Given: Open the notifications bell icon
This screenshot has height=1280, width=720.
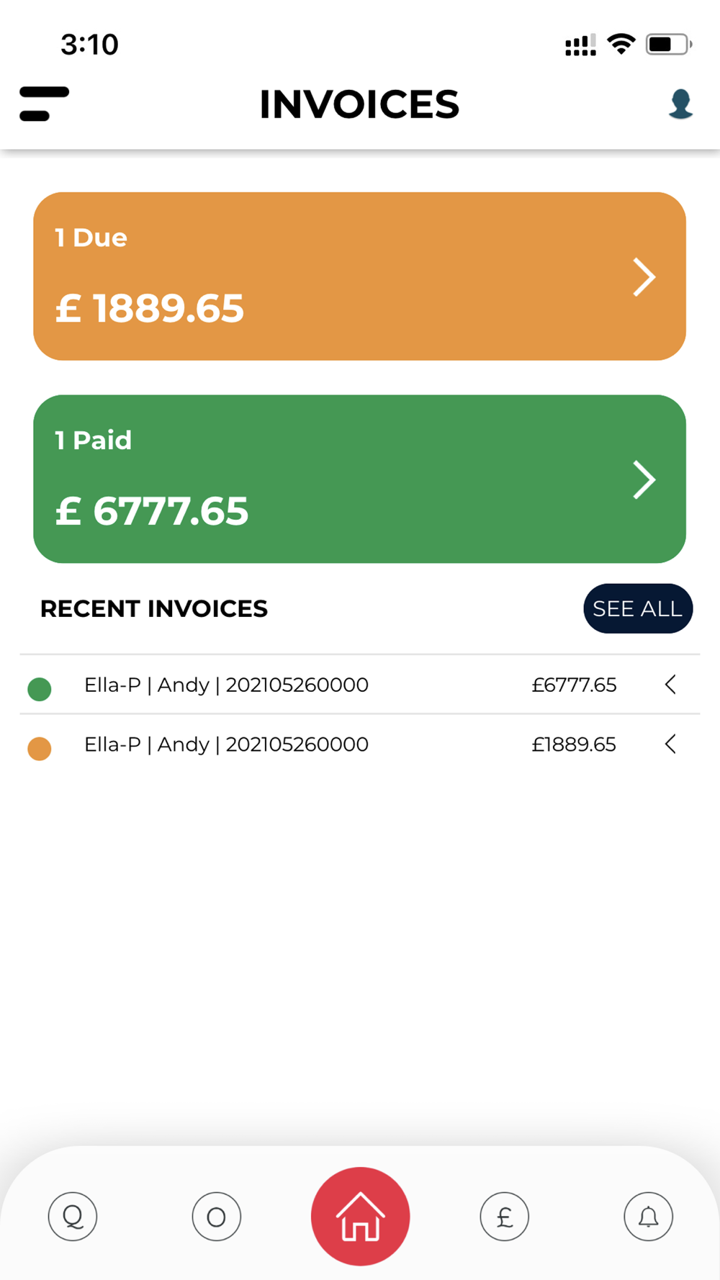Looking at the screenshot, I should click(648, 1217).
